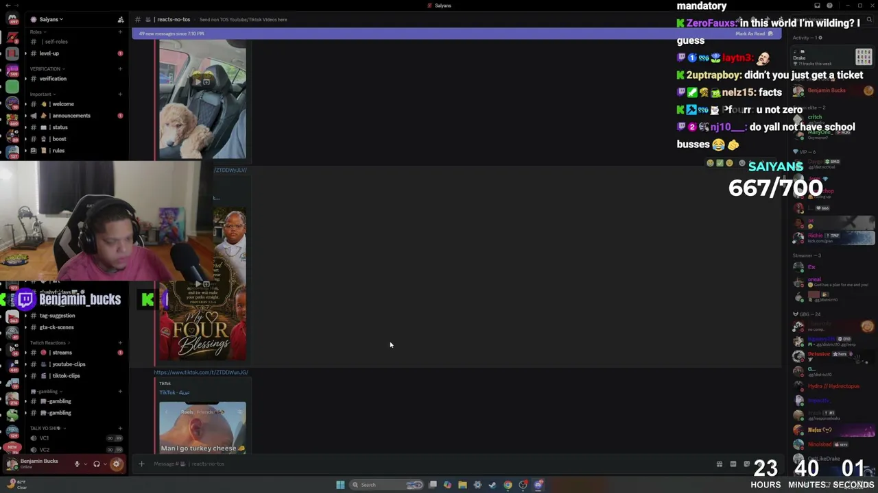Add channel to TALK YO SHI category
The width and height of the screenshot is (878, 493).
point(120,428)
